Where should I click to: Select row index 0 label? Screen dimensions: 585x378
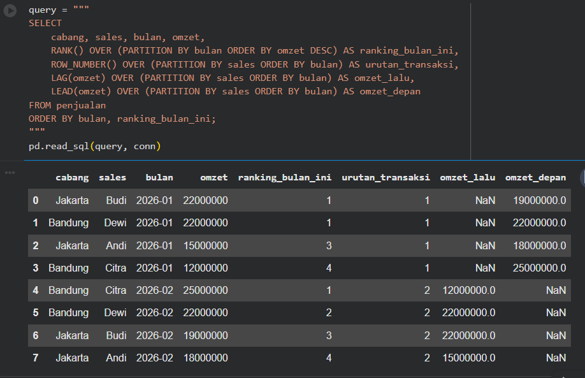tap(36, 200)
